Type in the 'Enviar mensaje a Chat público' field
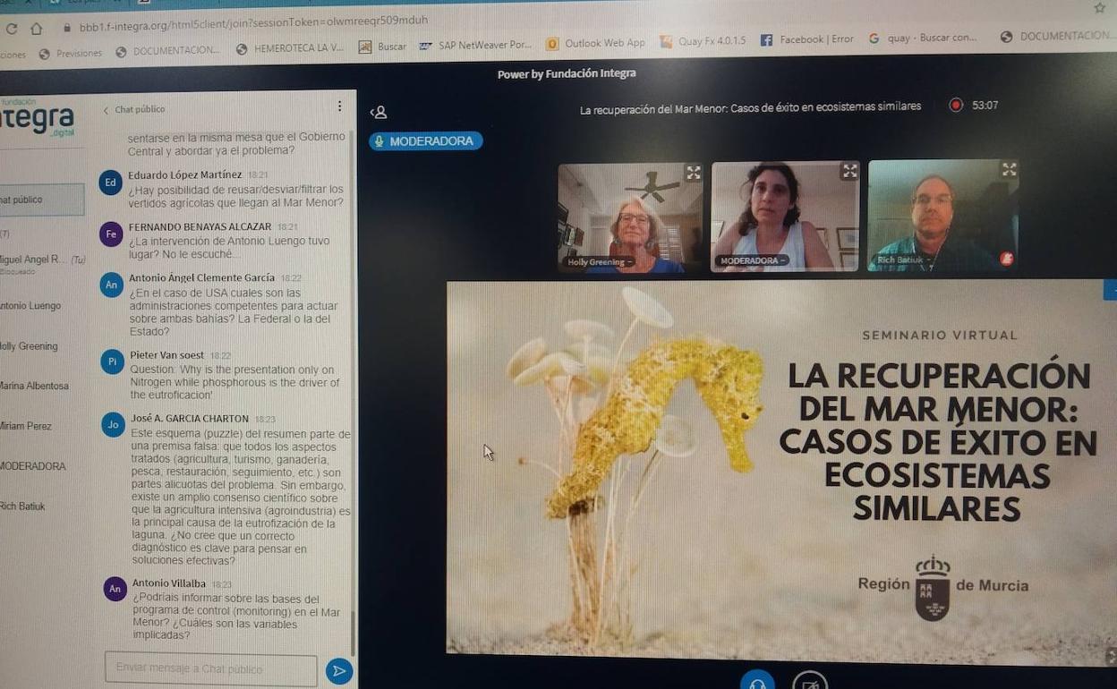Screen dimensions: 1117x689 211,669
